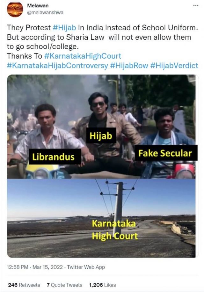204x292 pixels.
Task: Open Melawan's profile avatar picture
Action: (15, 9)
